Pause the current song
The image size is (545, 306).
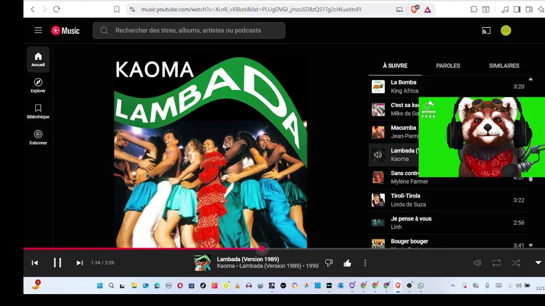click(57, 263)
